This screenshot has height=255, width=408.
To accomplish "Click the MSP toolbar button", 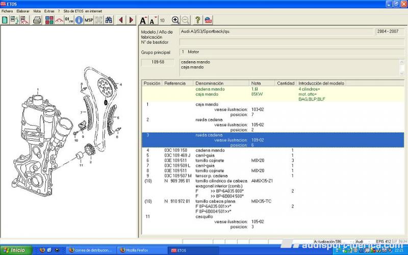I will [x=89, y=20].
